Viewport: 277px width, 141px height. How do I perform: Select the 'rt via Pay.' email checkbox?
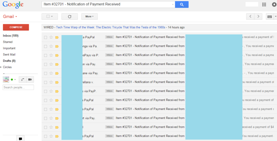(46, 118)
